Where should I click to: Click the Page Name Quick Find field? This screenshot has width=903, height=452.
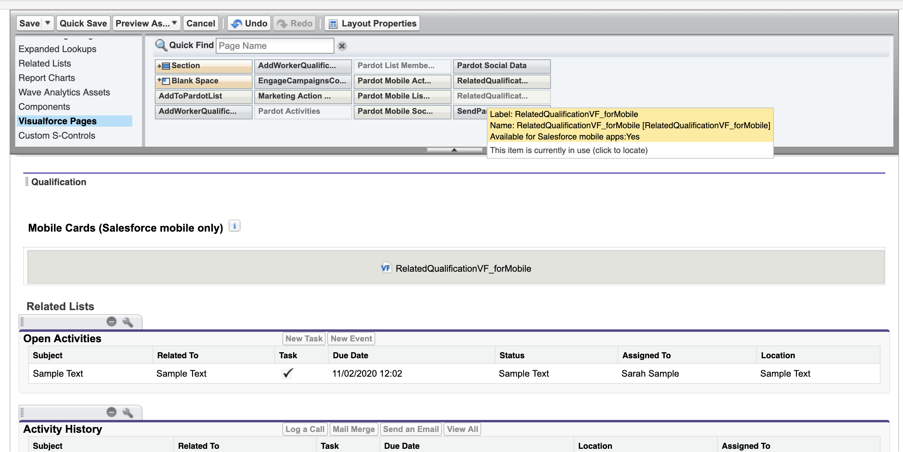(x=275, y=46)
